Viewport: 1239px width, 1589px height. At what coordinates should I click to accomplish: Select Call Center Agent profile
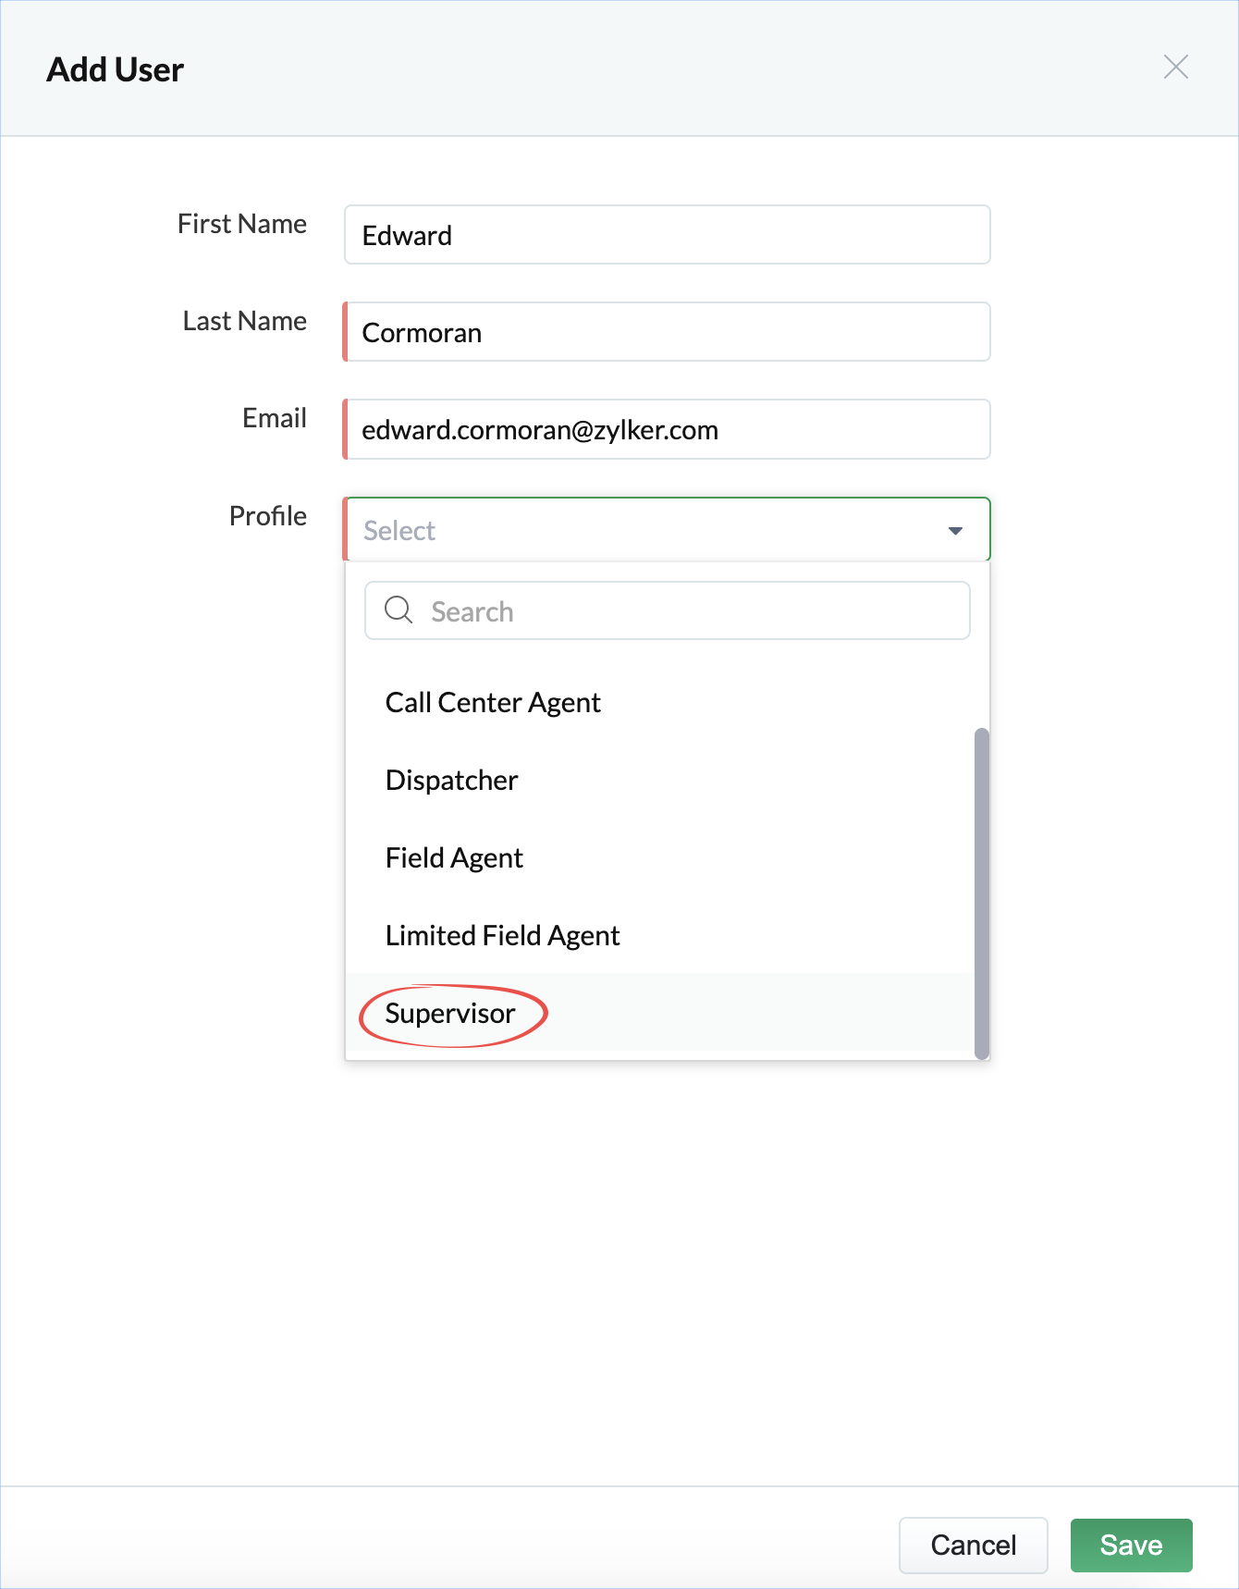(x=660, y=703)
